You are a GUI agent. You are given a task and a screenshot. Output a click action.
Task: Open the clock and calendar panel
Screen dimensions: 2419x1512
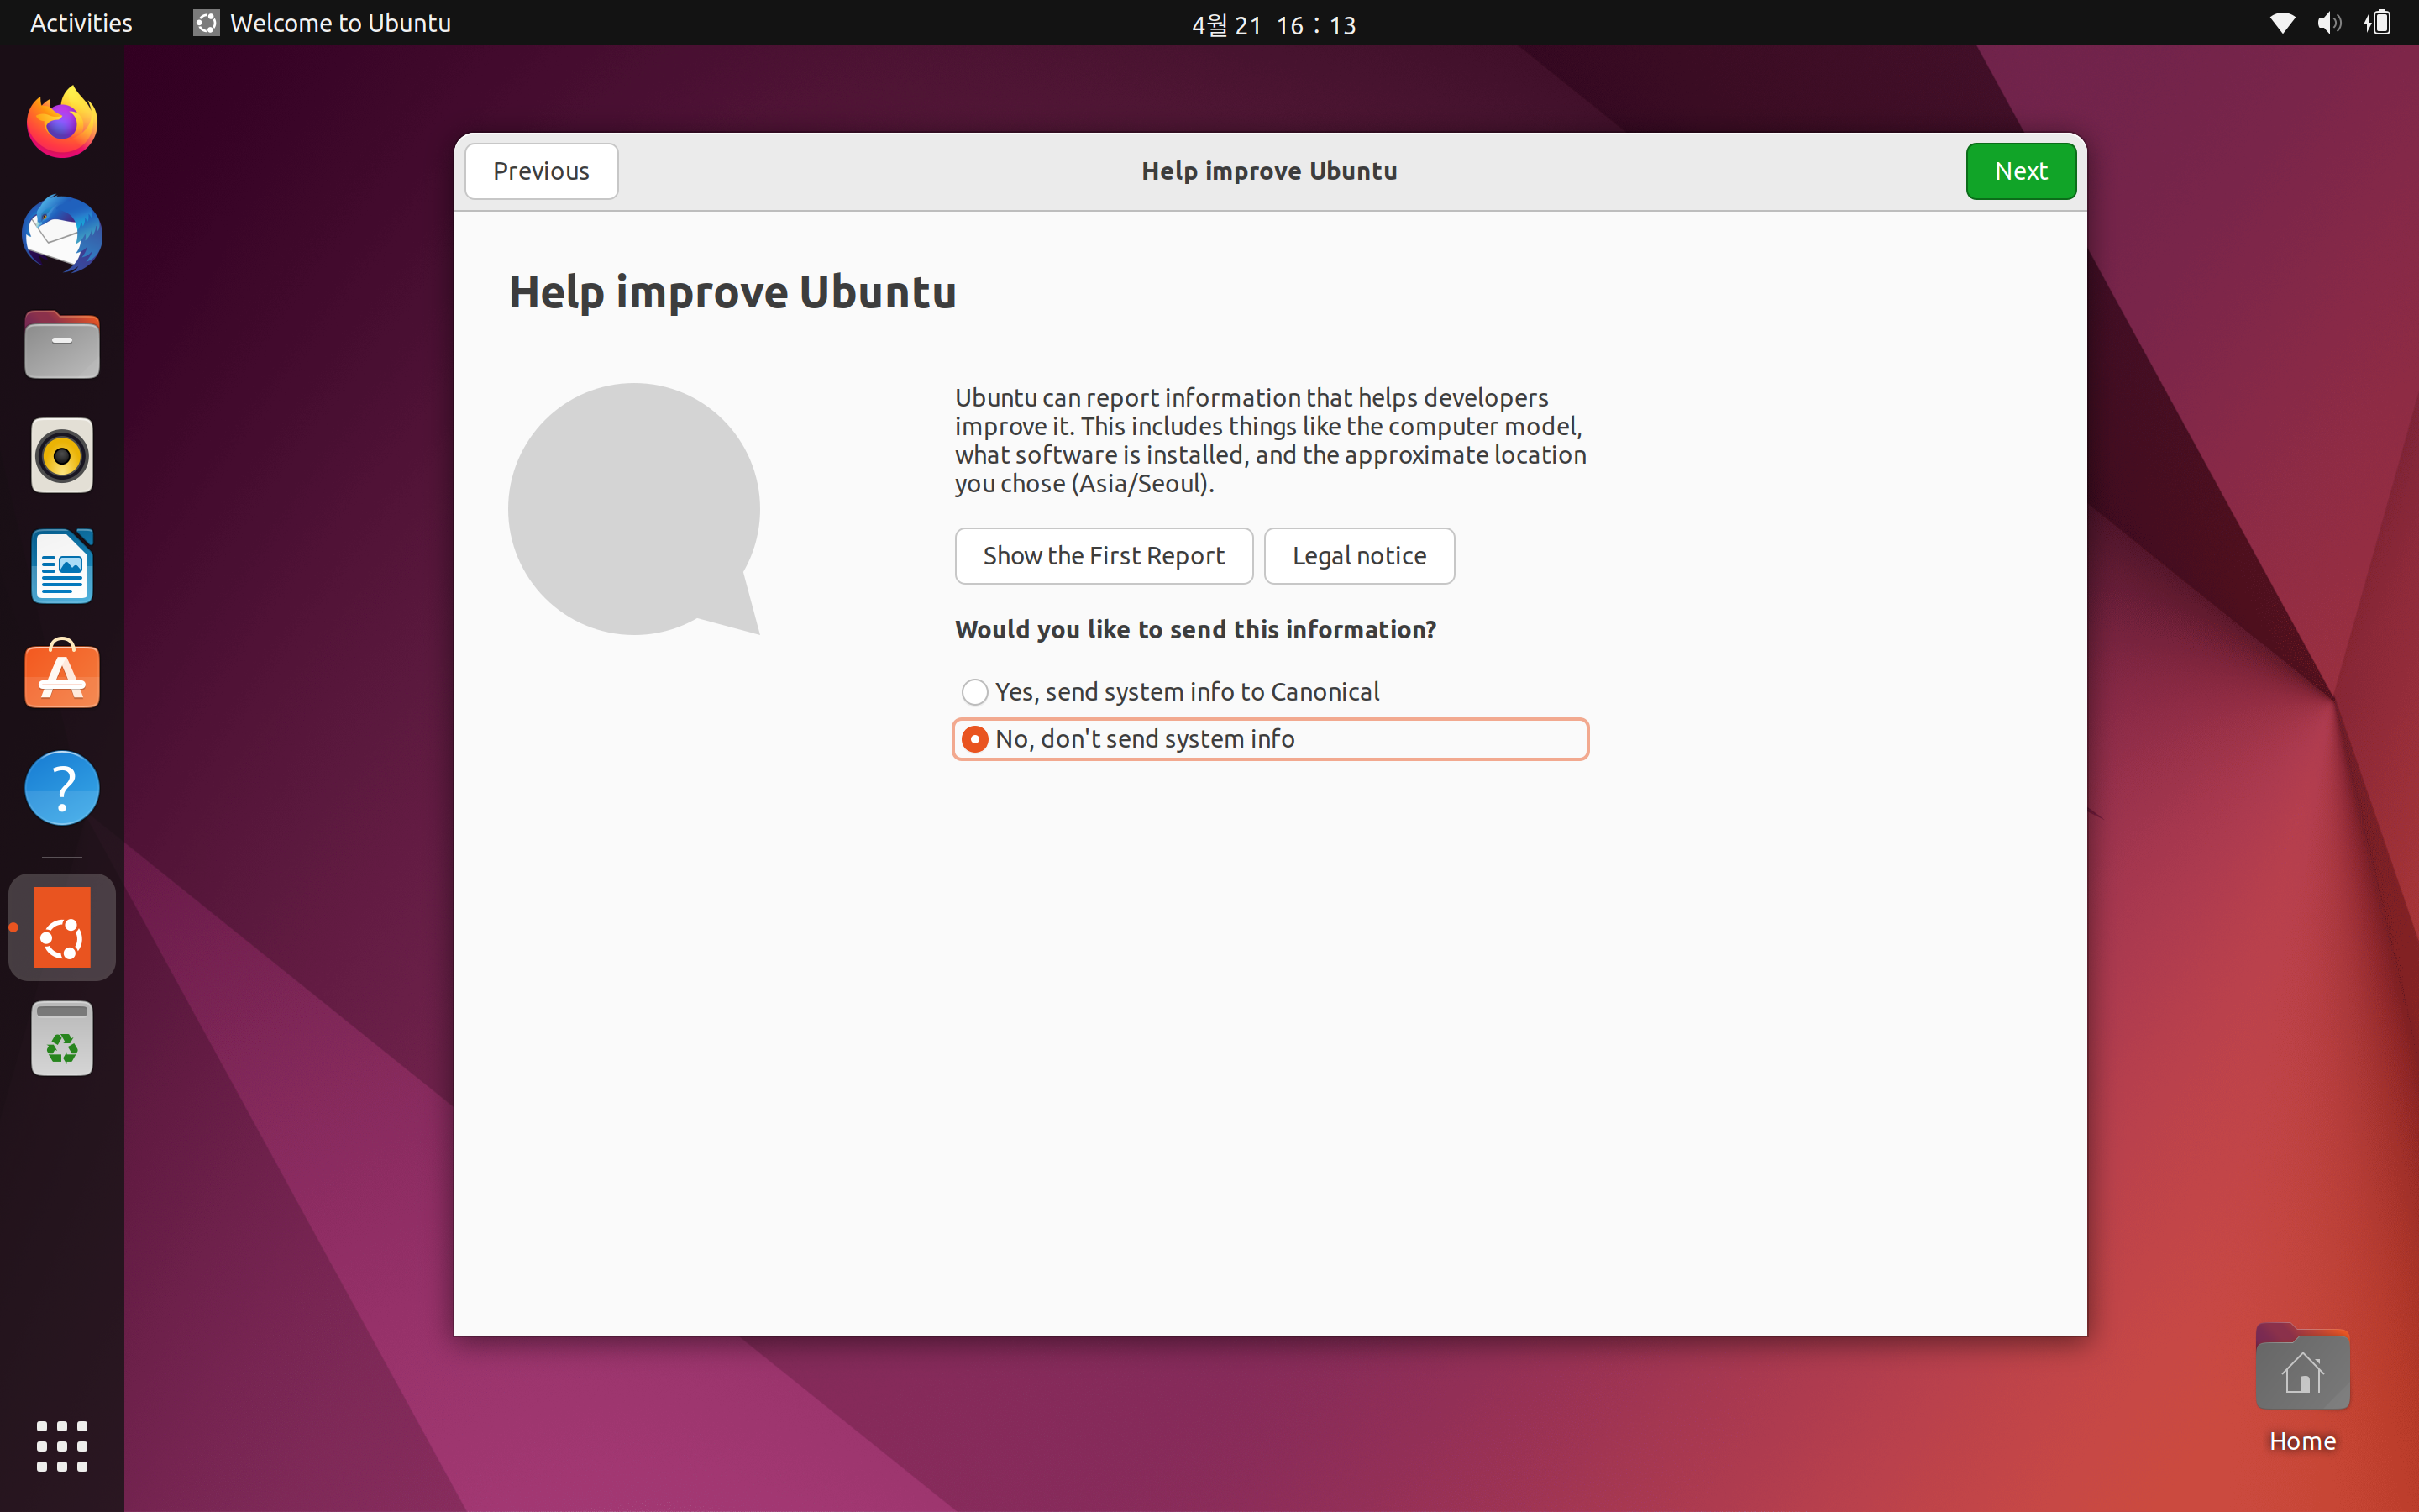[1273, 24]
